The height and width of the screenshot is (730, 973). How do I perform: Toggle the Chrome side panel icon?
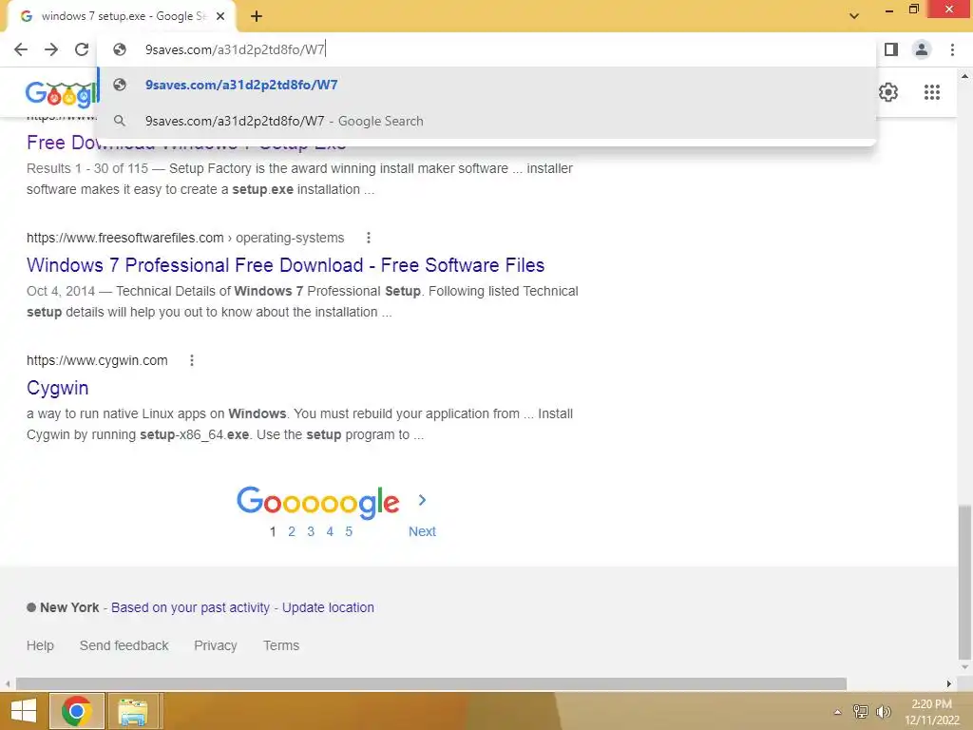tap(891, 49)
